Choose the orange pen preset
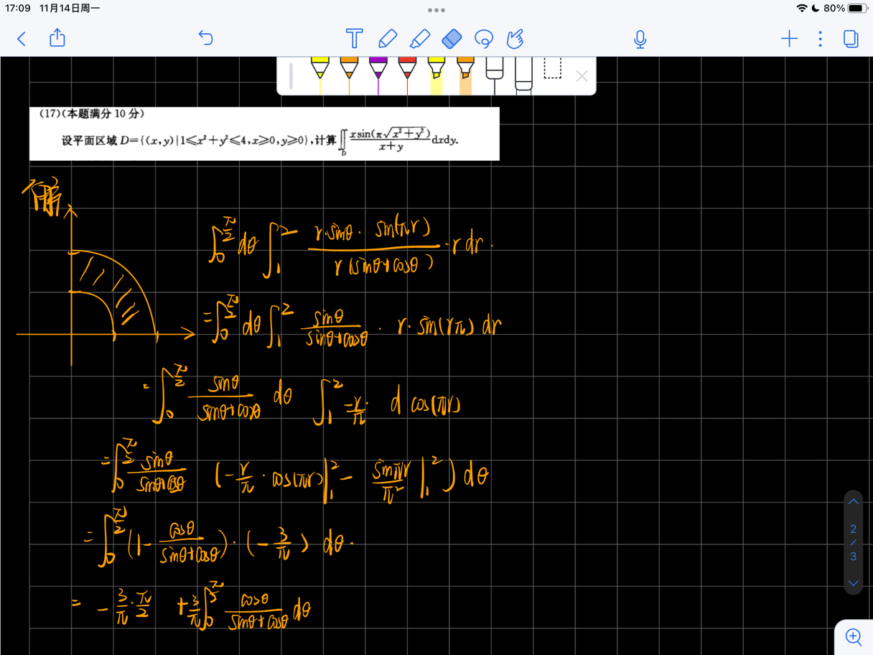Screen dimensions: 873x655 (349, 75)
